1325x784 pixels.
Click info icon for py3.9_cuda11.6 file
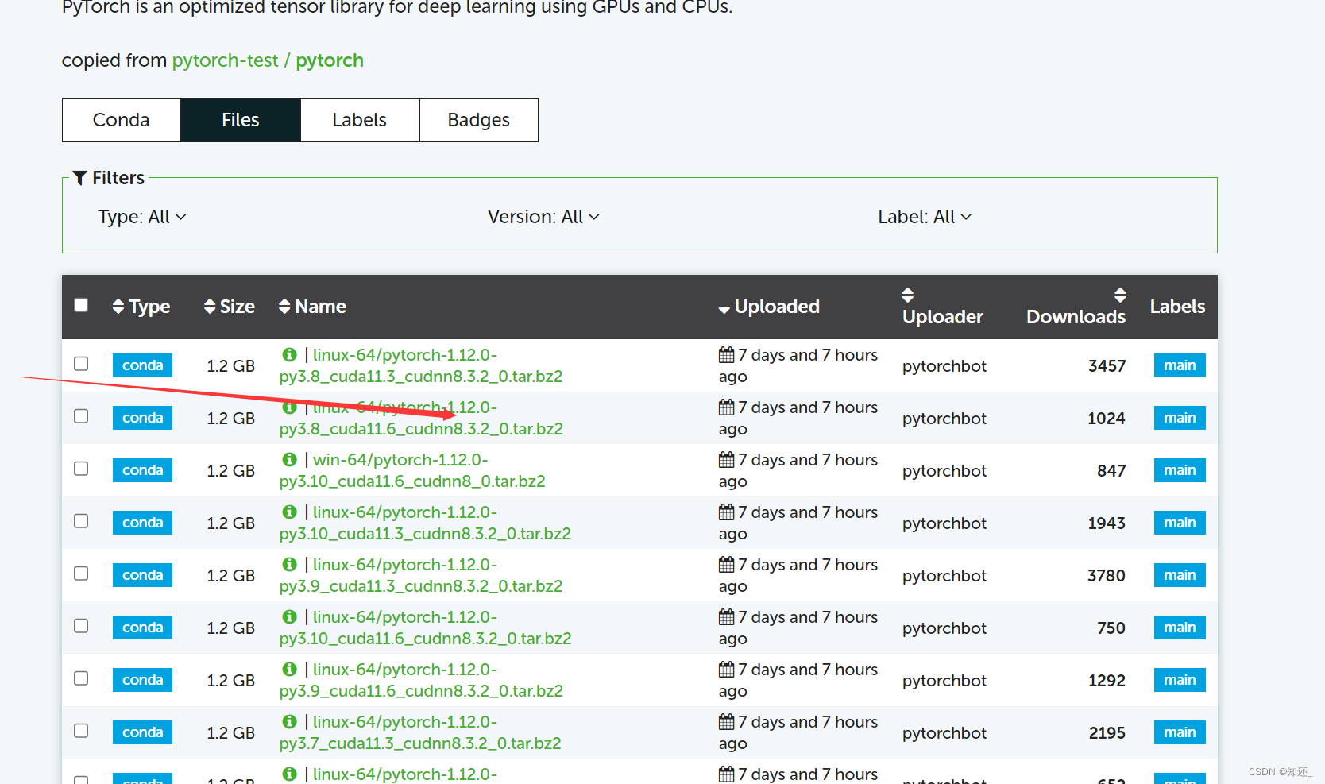tap(289, 669)
